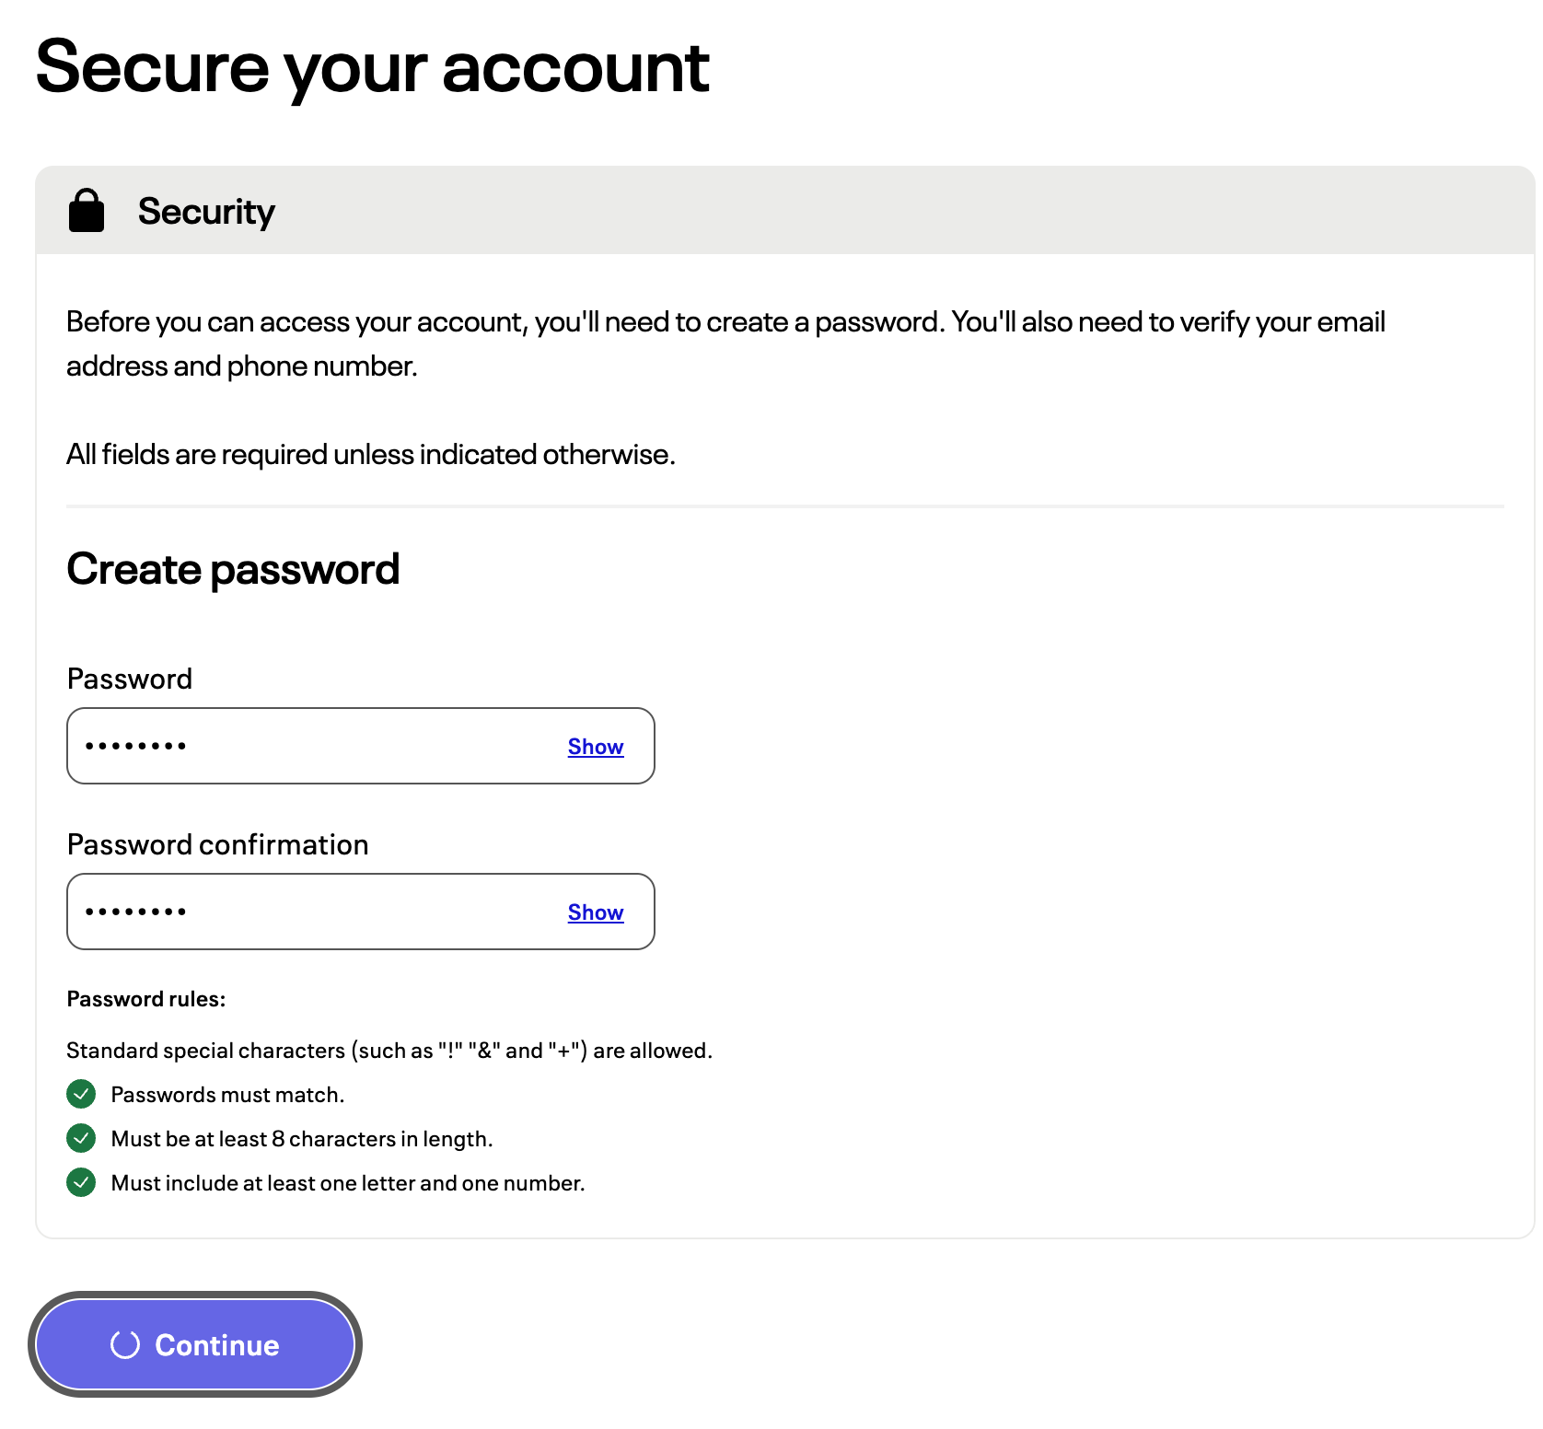Click the Create password heading
1543x1429 pixels.
[233, 569]
